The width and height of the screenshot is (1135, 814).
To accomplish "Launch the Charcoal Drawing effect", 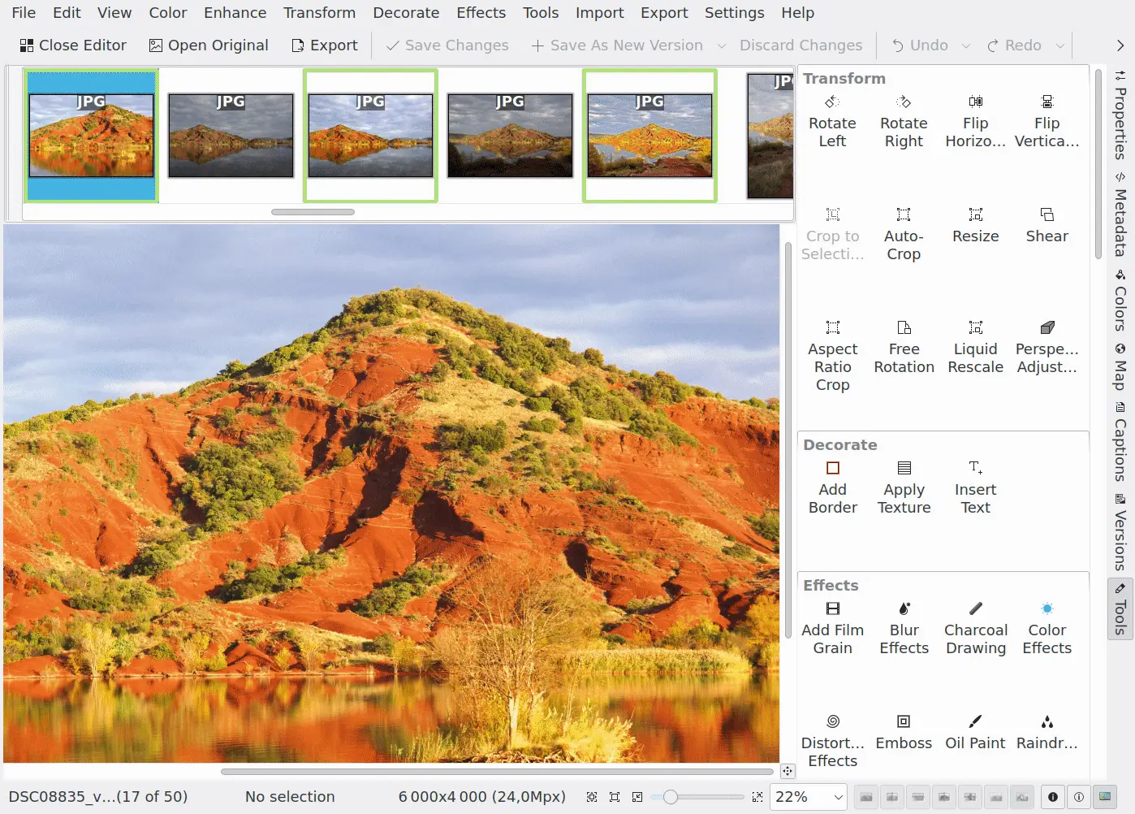I will tap(975, 629).
